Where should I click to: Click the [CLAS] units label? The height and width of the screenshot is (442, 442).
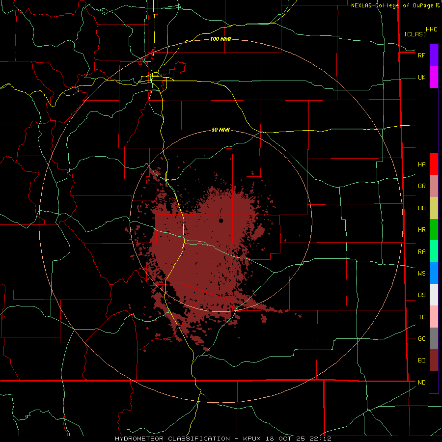click(415, 34)
